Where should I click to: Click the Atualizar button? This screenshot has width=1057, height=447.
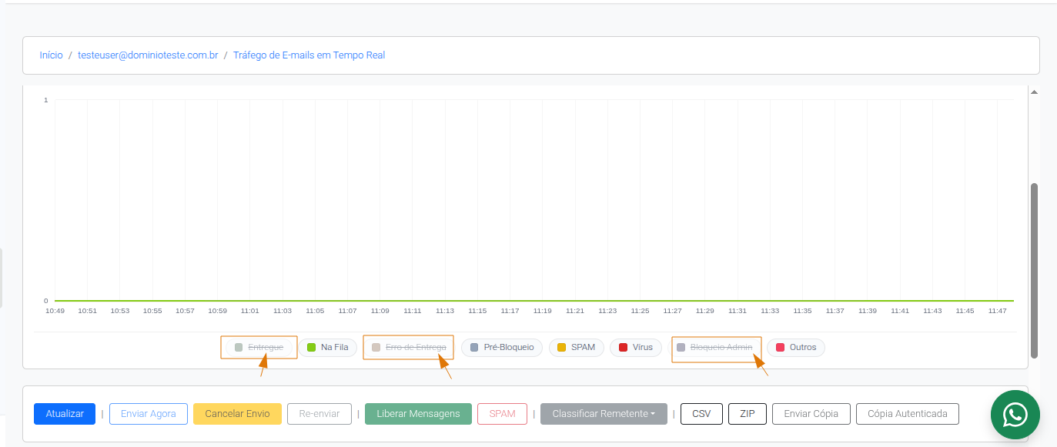coord(65,414)
